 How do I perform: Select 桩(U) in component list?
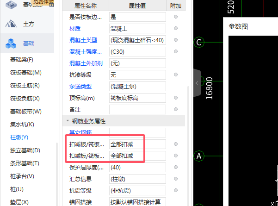(17, 189)
